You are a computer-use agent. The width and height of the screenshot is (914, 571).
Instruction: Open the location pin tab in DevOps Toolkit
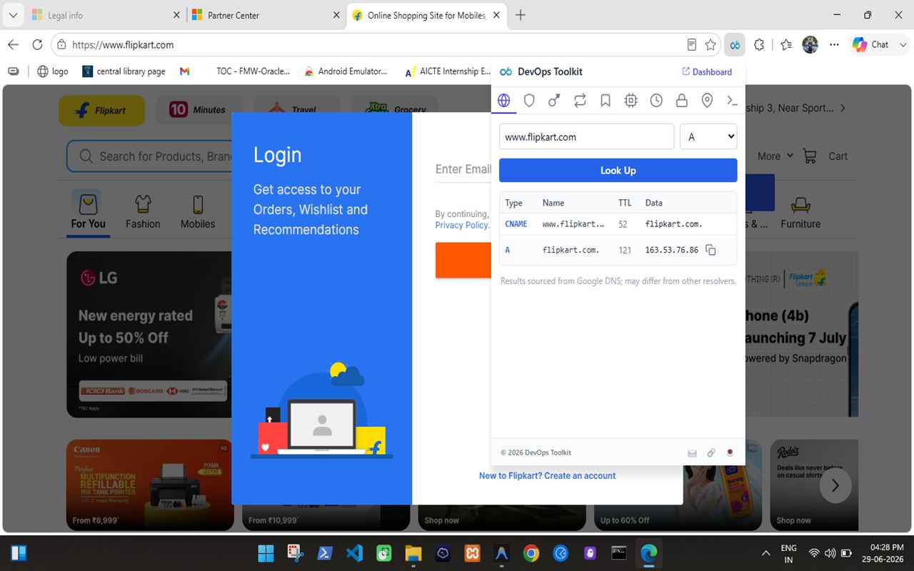[x=707, y=101]
